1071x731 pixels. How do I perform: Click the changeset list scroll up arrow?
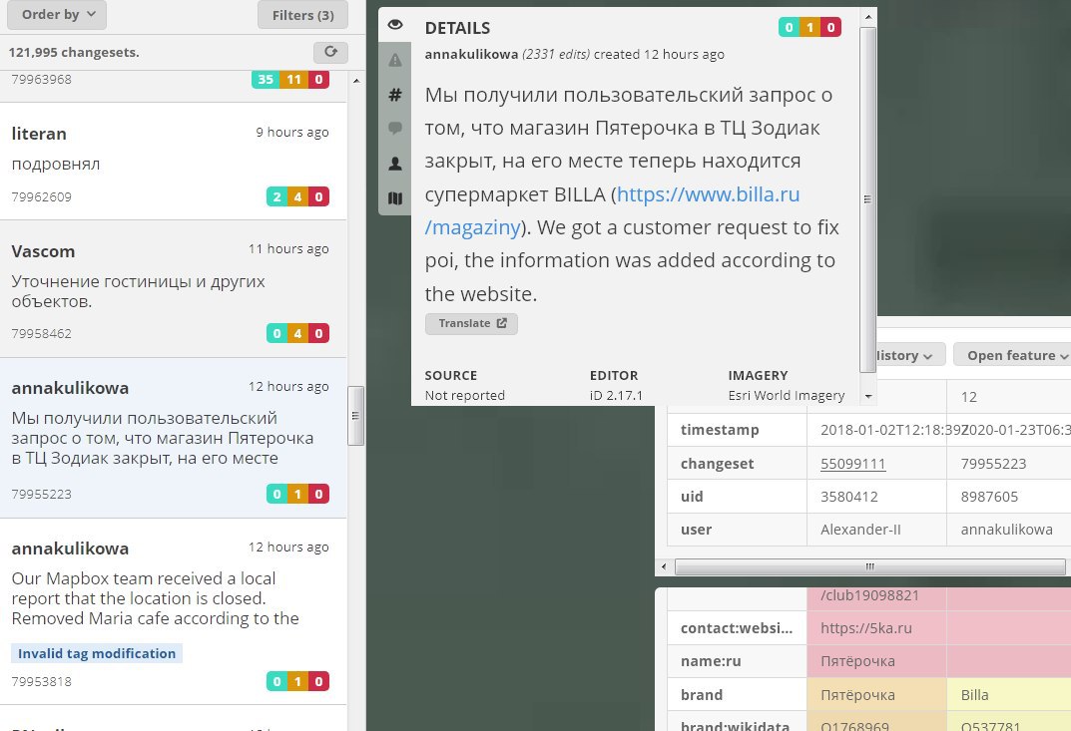coord(356,80)
